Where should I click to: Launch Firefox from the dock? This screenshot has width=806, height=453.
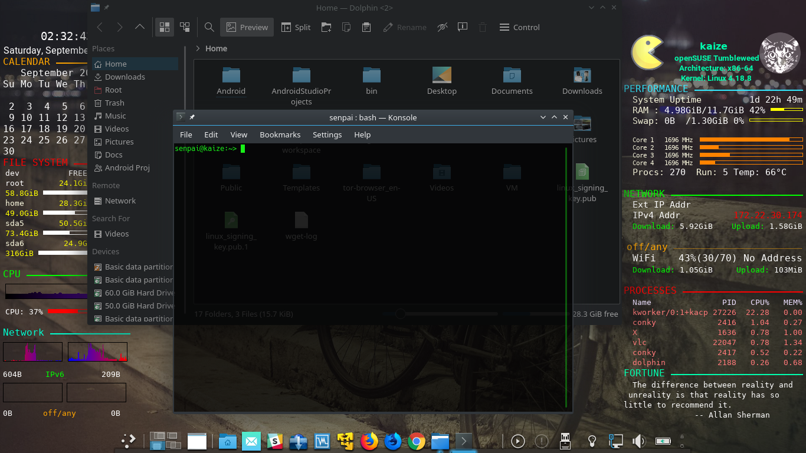pyautogui.click(x=369, y=441)
